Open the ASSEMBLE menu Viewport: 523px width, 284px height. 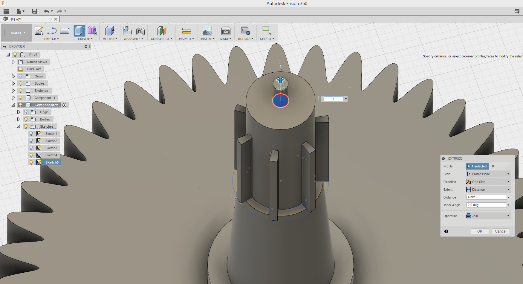click(134, 39)
